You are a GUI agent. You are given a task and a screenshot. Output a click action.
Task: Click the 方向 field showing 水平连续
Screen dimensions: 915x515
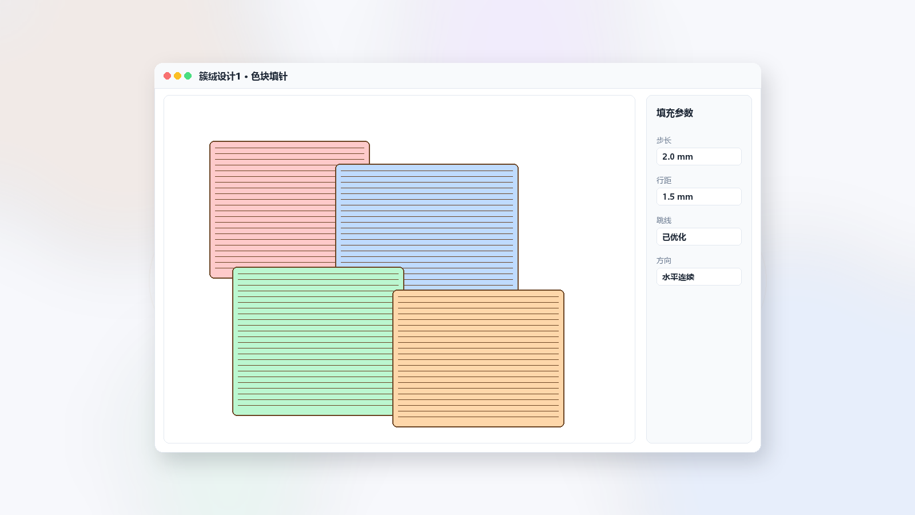tap(699, 277)
